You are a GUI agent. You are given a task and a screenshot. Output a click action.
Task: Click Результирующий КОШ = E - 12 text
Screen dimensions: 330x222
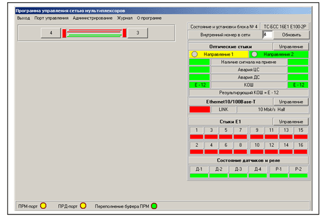click(x=249, y=93)
